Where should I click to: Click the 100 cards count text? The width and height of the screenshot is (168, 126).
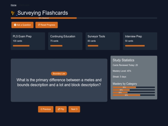point(17,41)
